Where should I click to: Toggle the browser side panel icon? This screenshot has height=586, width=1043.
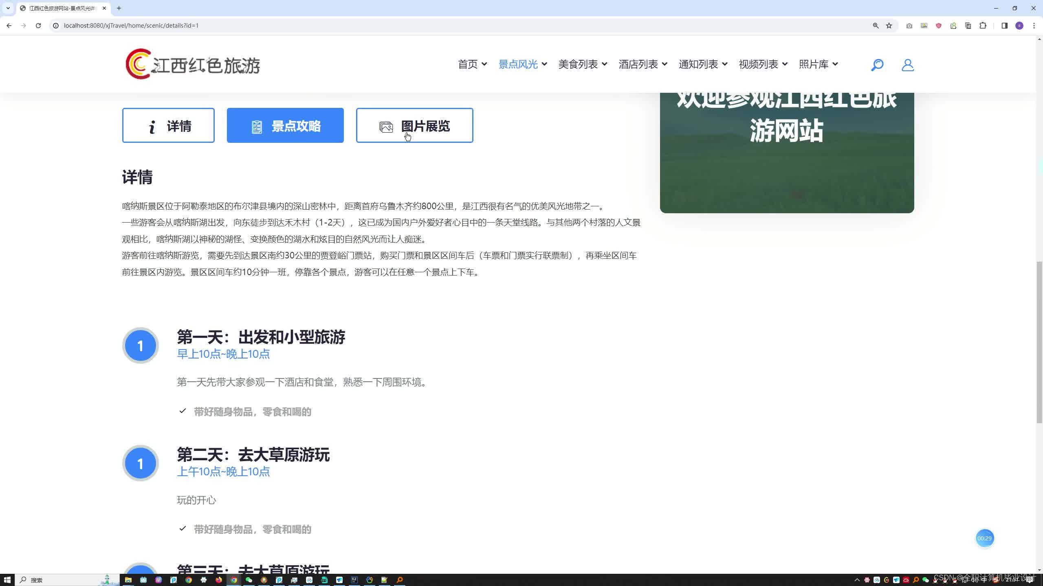(1004, 26)
